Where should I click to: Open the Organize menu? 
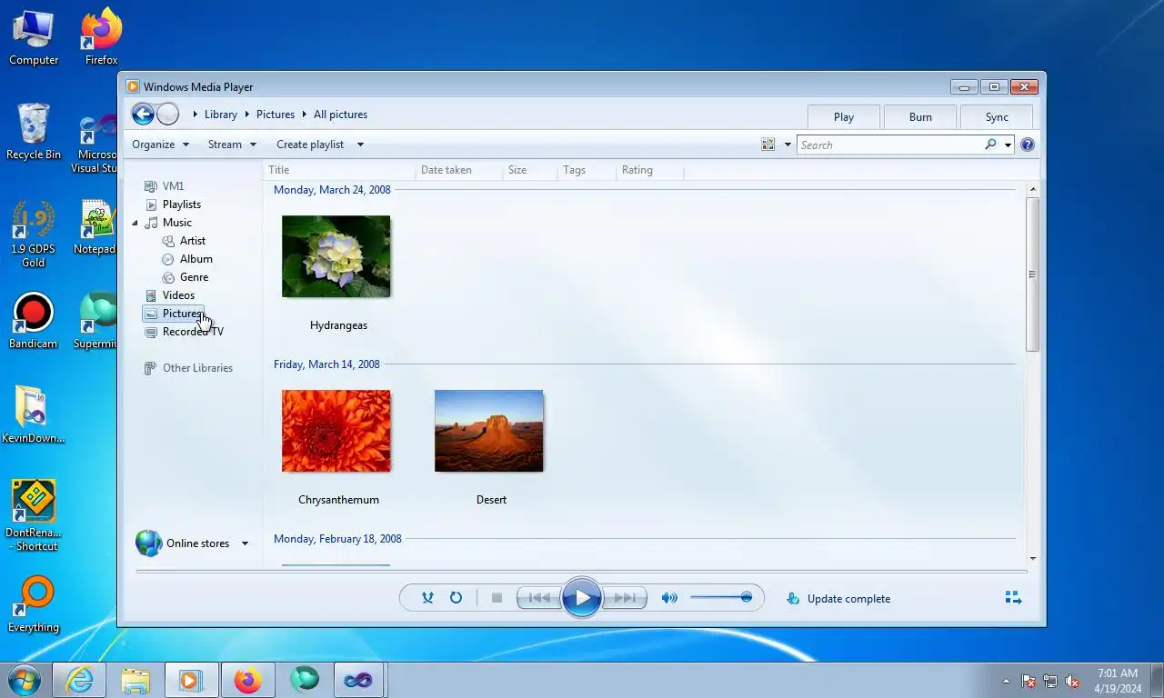(x=160, y=145)
